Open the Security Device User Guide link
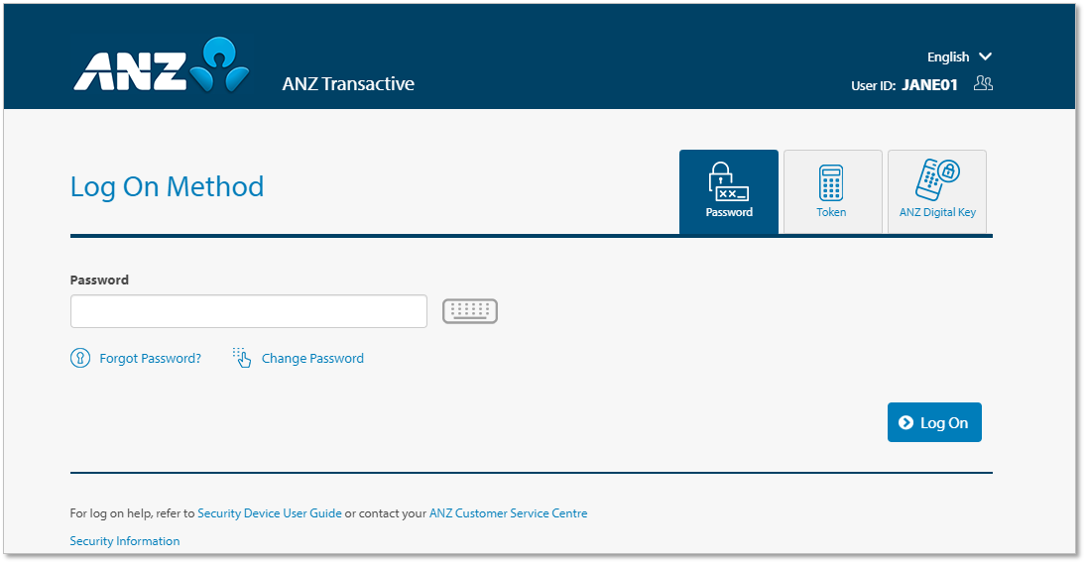The image size is (1086, 564). (x=270, y=513)
